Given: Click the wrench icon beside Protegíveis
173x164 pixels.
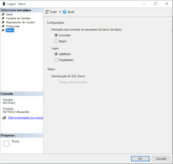Looking at the screenshot, I should click(x=3, y=26).
